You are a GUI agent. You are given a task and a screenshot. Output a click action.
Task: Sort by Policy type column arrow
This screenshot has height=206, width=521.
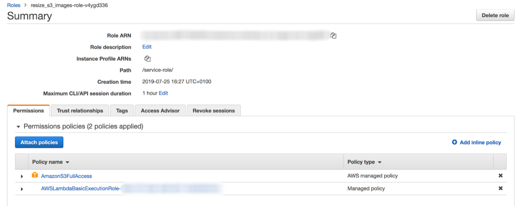(379, 162)
